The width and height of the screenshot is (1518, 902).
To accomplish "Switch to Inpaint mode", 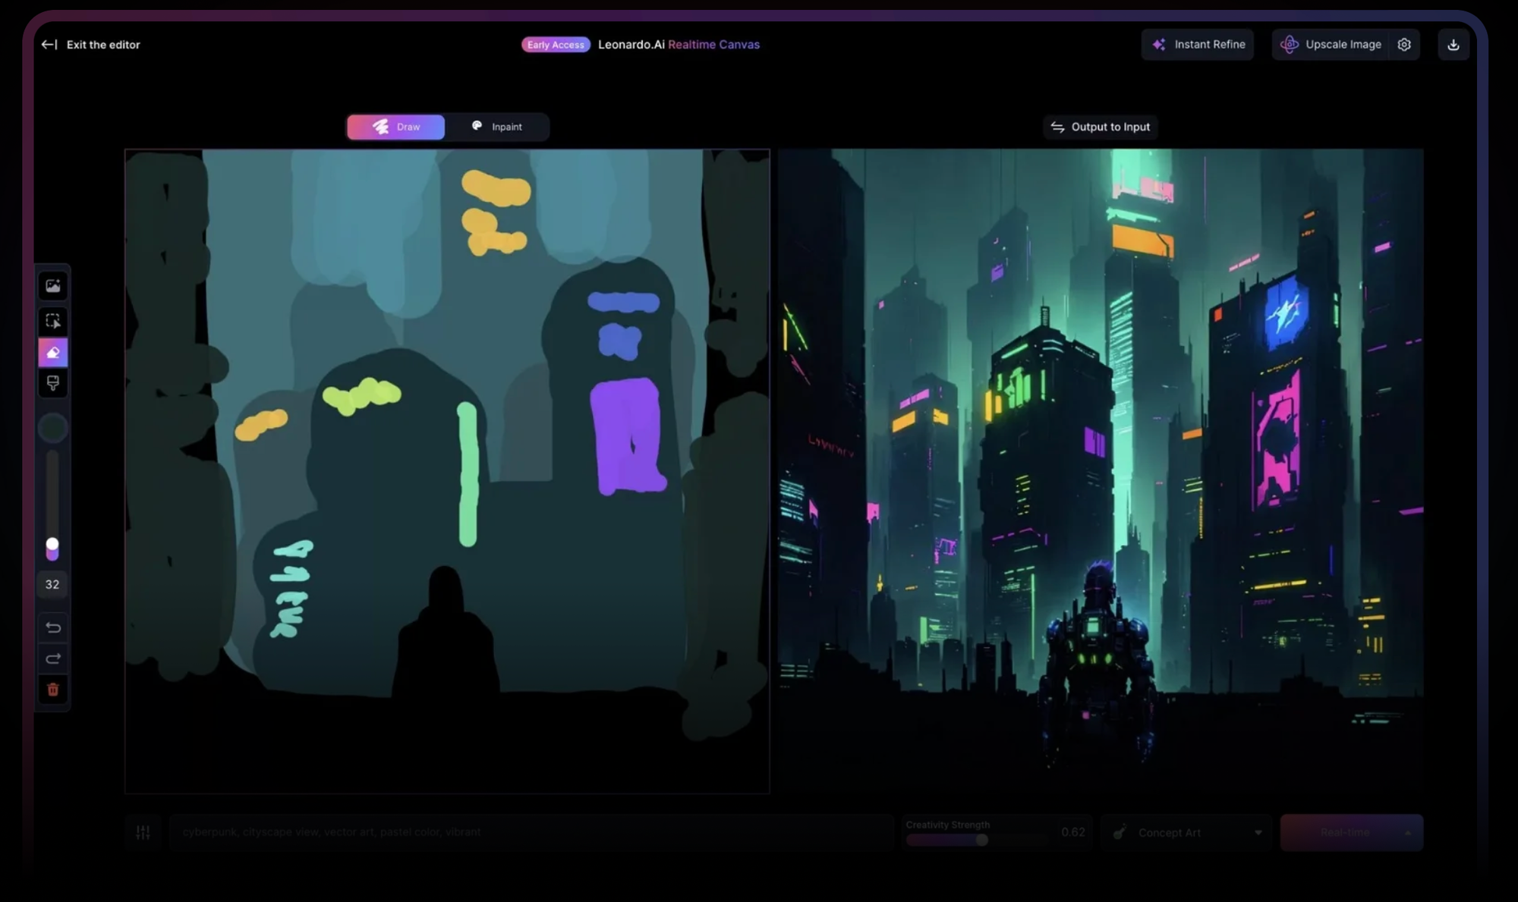I will pyautogui.click(x=497, y=127).
